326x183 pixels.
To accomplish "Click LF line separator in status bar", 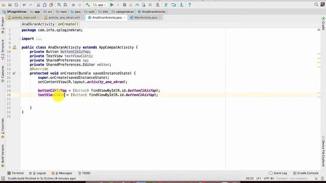I will pos(259,178).
